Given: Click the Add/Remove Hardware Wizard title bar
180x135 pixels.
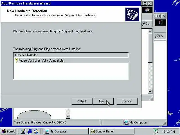Looking at the screenshot, I should pyautogui.click(x=71, y=3).
